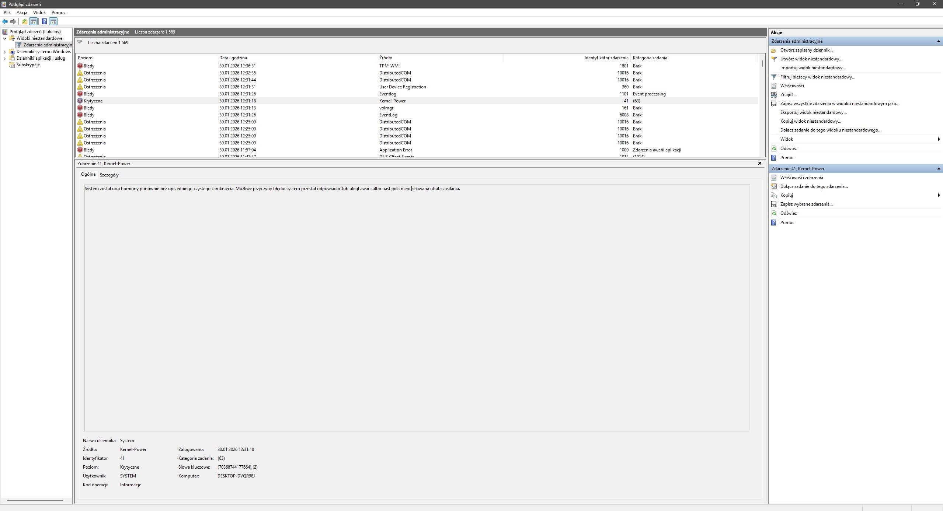
Task: Expand the Dzienniki aplikacji i usług node
Action: click(x=5, y=58)
